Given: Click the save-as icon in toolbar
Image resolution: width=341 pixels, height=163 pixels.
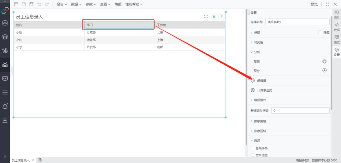Looking at the screenshot, I should pos(32,4).
